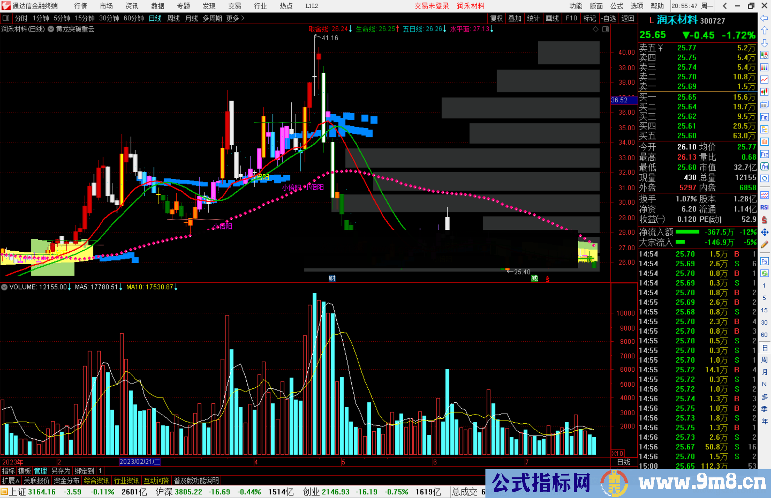
Task: Expand the 更多 periods chevron
Action: tap(243, 18)
